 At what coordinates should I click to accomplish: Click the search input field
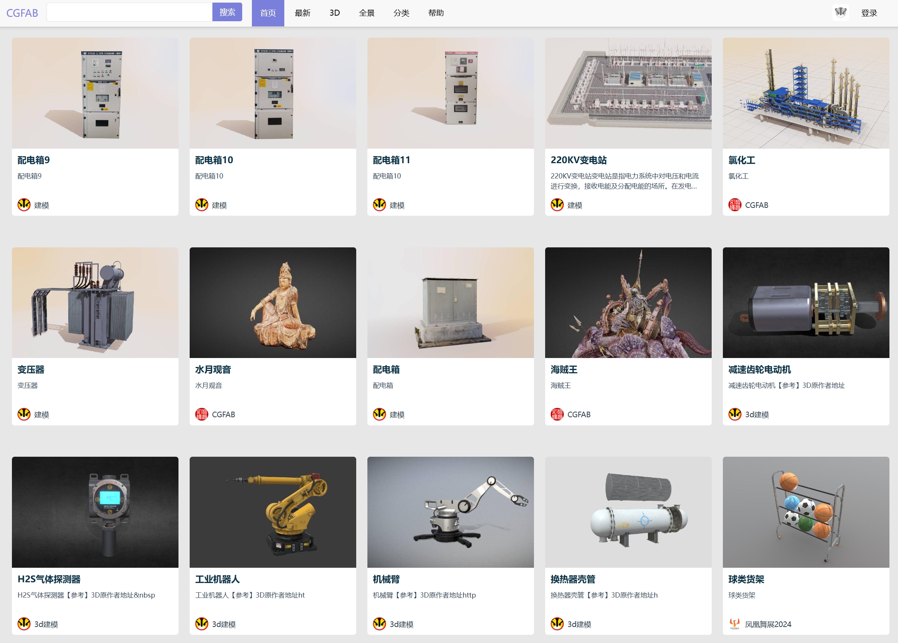coord(129,12)
